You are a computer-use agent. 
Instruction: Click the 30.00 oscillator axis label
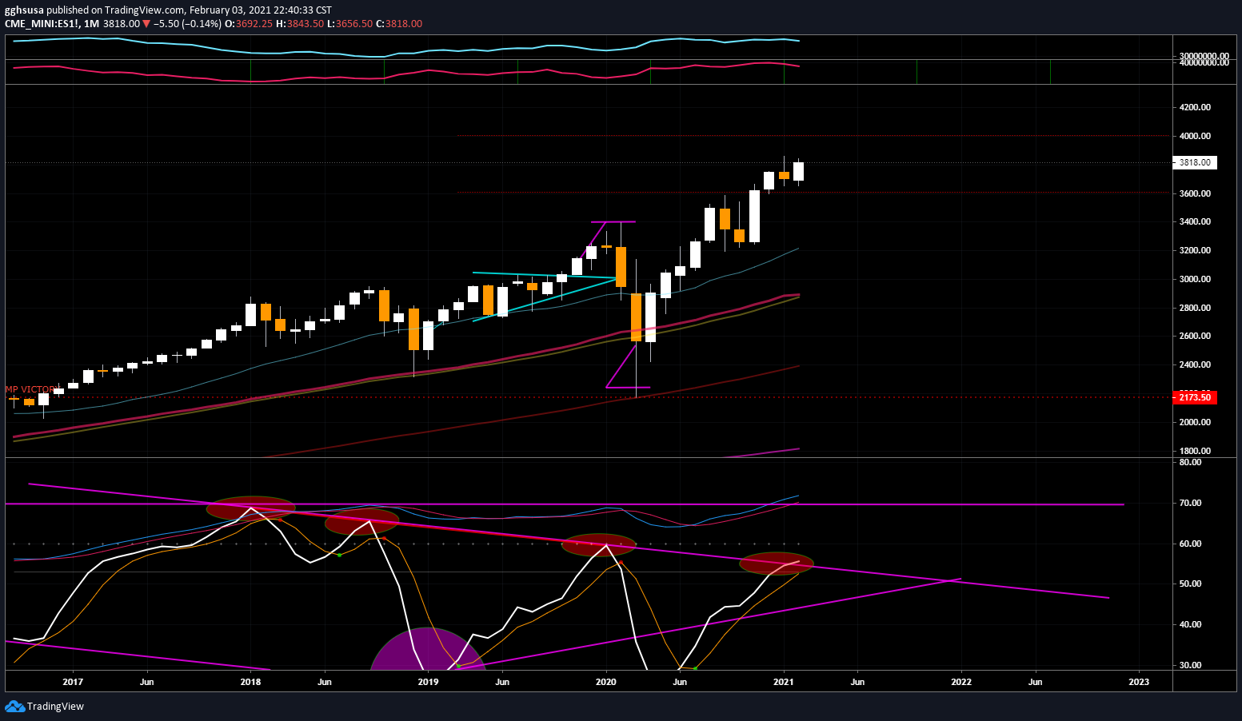tap(1190, 665)
